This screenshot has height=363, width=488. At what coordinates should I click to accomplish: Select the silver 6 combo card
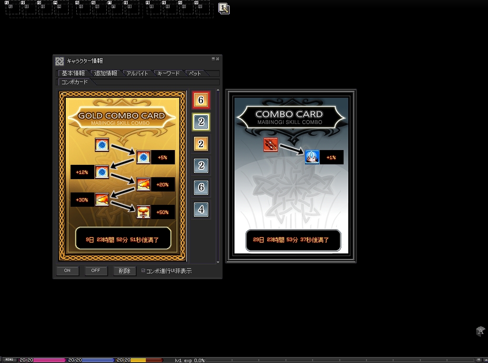[201, 187]
